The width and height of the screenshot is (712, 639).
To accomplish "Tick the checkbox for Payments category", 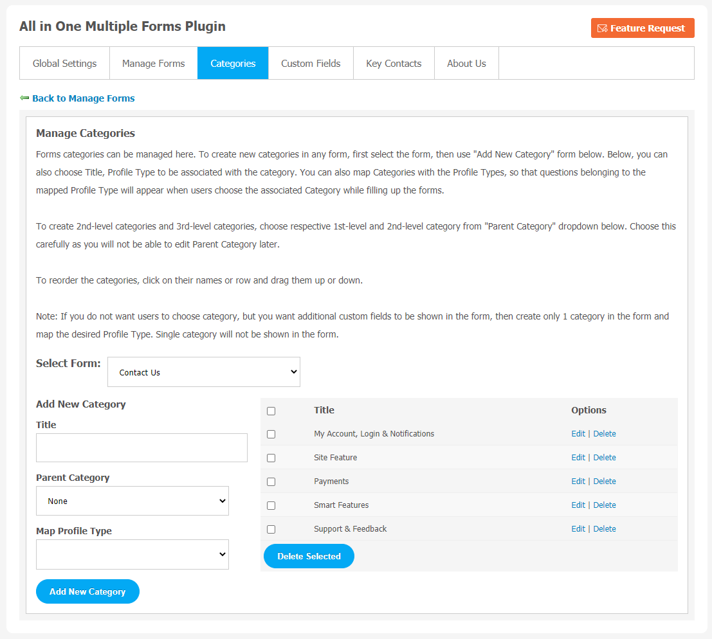I will (271, 482).
